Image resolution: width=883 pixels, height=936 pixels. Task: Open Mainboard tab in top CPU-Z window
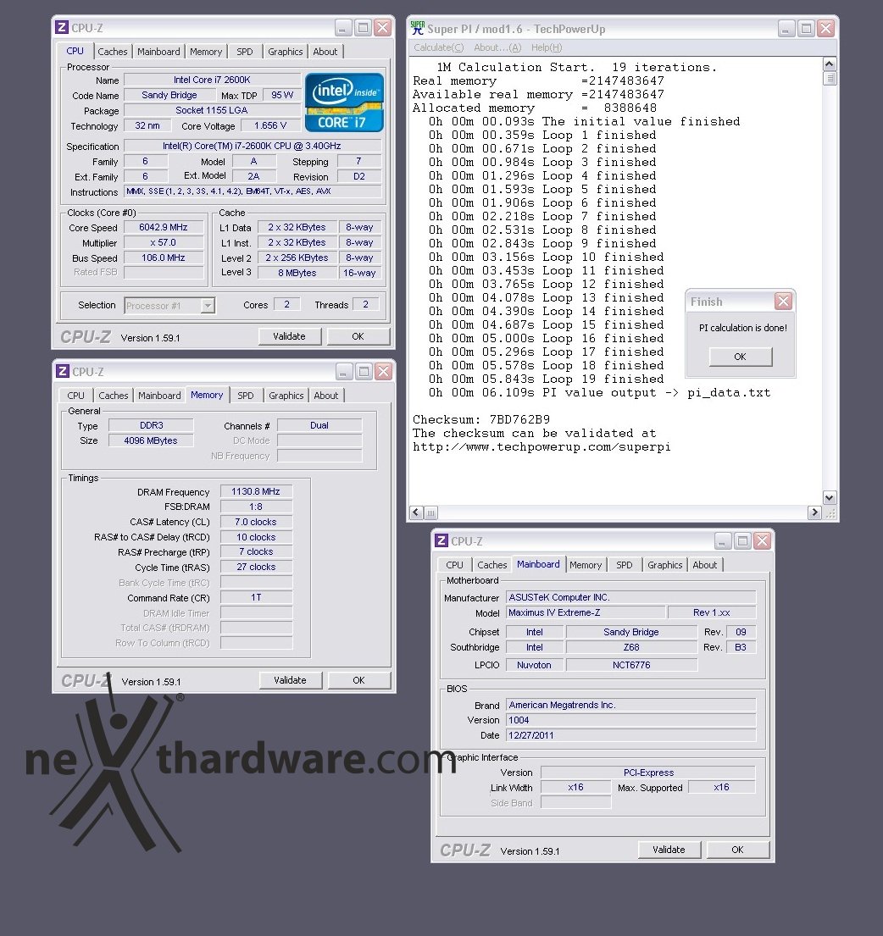[x=158, y=52]
